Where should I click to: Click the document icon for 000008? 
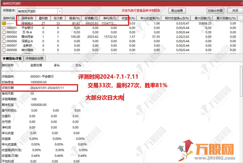pyautogui.click(x=4, y=50)
